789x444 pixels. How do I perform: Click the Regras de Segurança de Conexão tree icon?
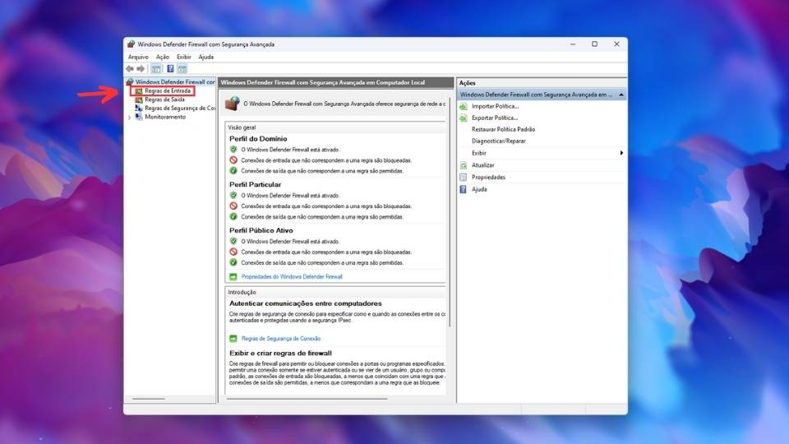(138, 109)
